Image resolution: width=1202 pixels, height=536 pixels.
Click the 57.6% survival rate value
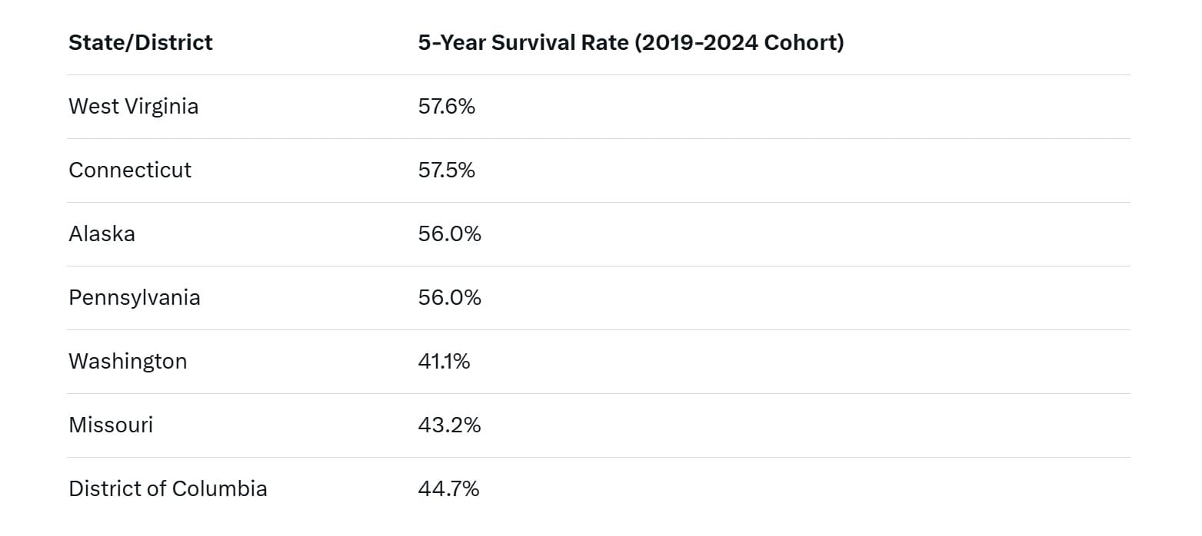(x=447, y=106)
